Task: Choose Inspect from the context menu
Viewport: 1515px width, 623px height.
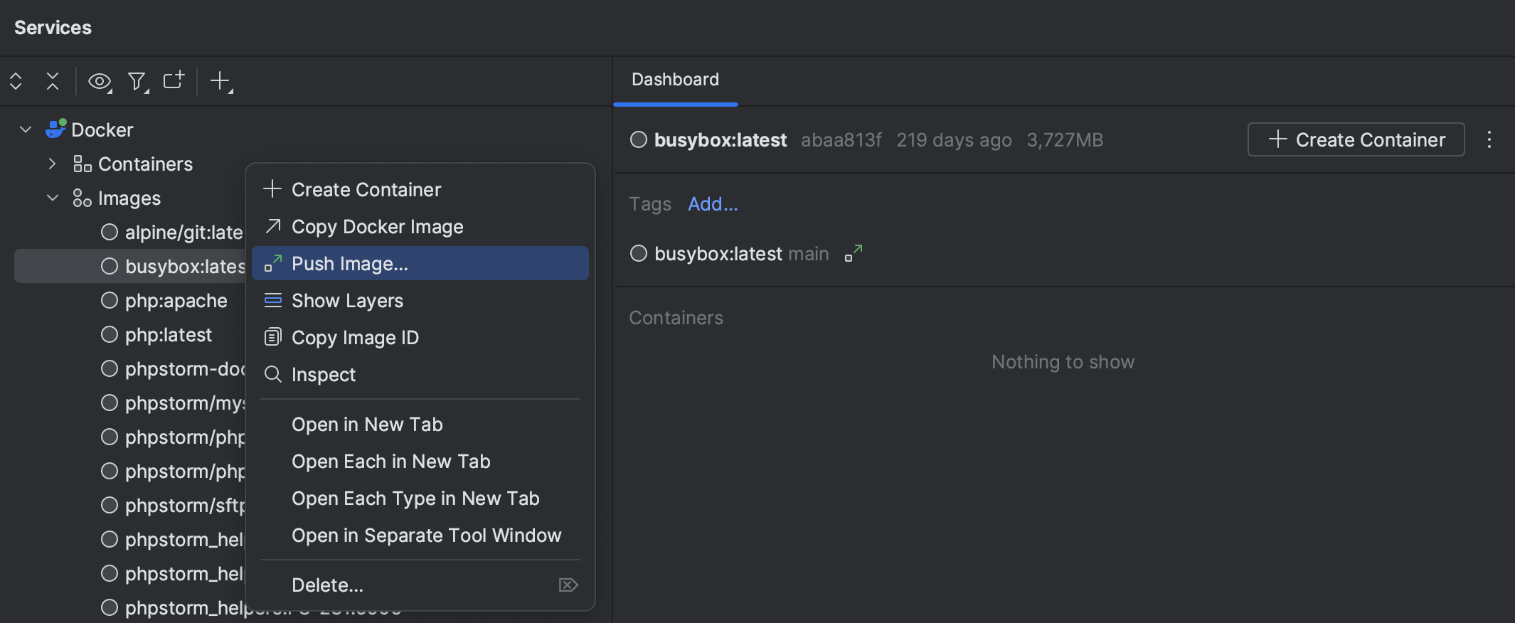Action: point(420,374)
